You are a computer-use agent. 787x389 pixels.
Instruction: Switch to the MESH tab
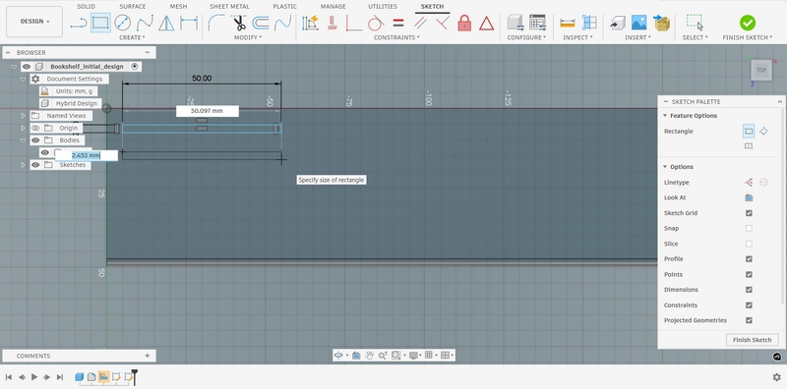click(178, 7)
